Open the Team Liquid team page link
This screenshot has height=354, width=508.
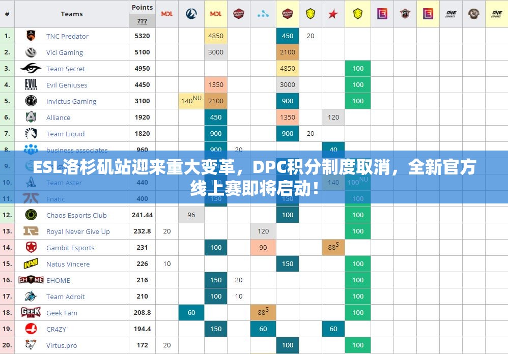tap(65, 133)
